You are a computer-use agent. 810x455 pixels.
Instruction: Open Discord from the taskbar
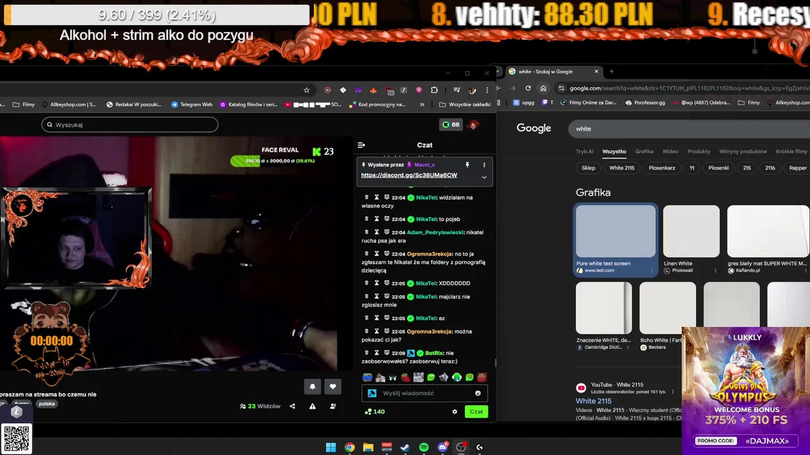pyautogui.click(x=443, y=447)
